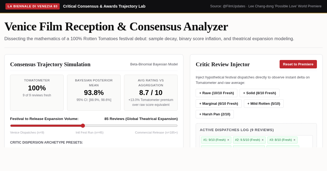Click the @FilmUpdates source text in header
The width and height of the screenshot is (327, 171).
266,6
